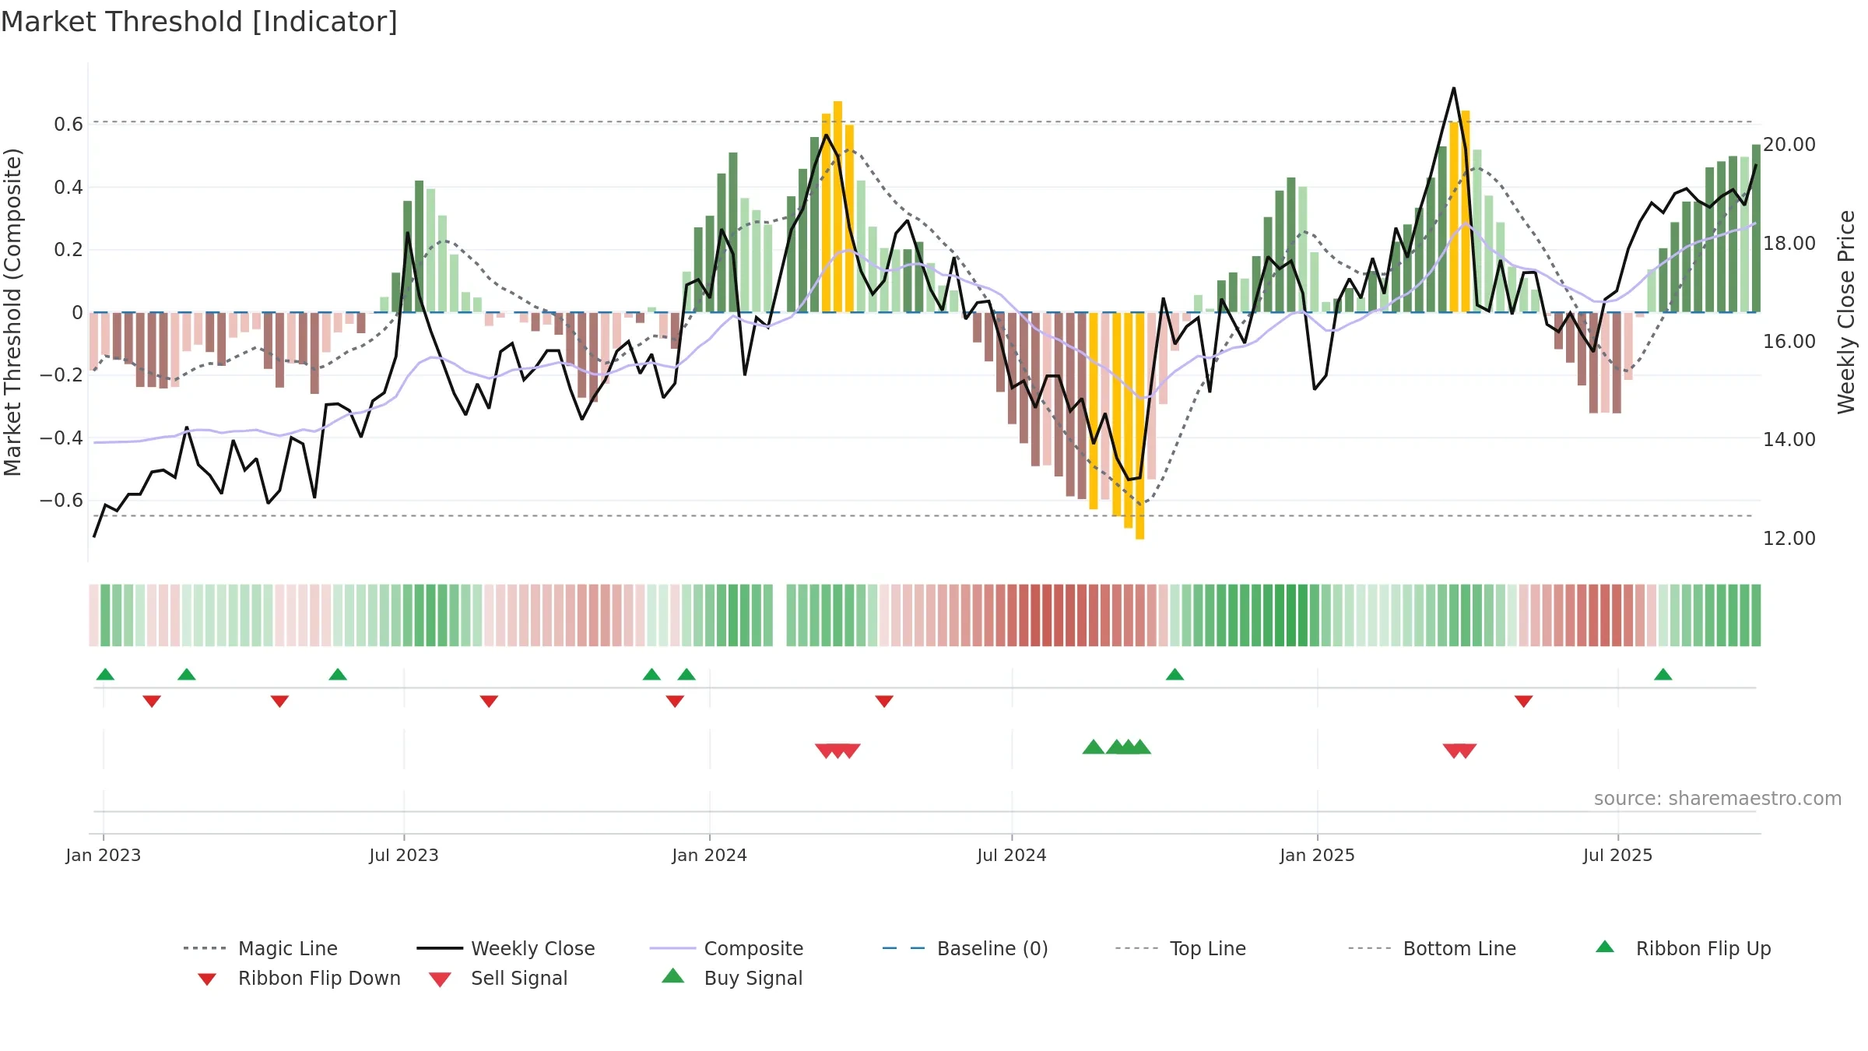Click the green Buy Signal legend triangle
1868x1051 pixels.
click(673, 975)
